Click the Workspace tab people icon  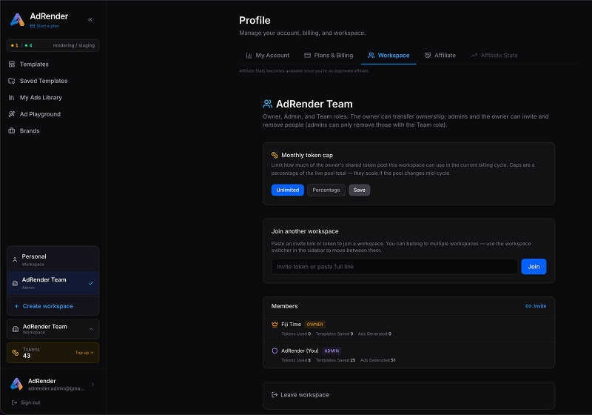(371, 55)
